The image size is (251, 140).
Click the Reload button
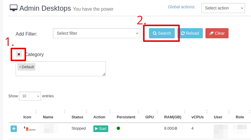pyautogui.click(x=190, y=33)
